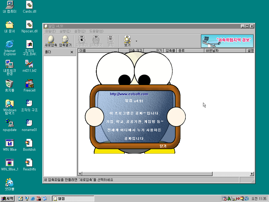Select the Freecell desktop icon
269x202 pixels.
pyautogui.click(x=29, y=86)
